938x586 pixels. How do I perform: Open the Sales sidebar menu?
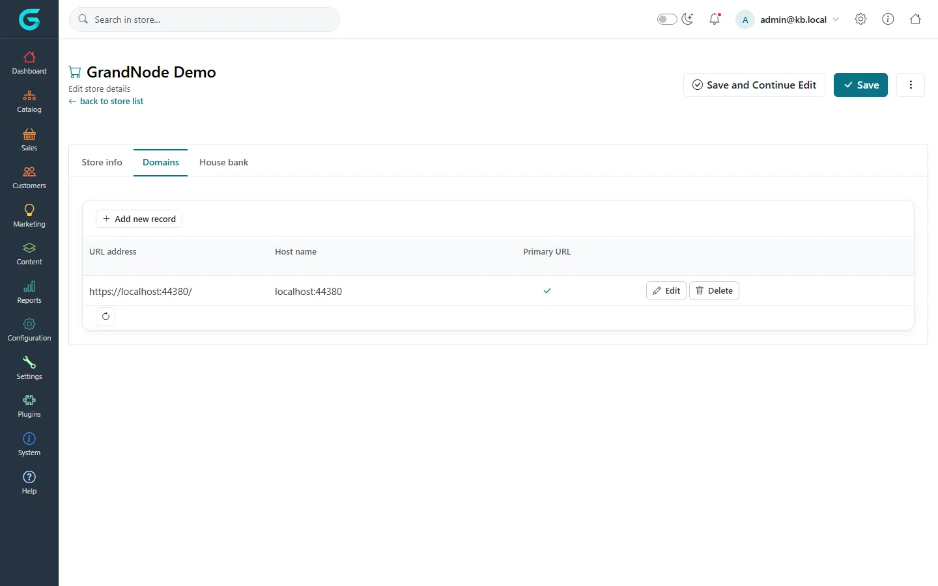pyautogui.click(x=29, y=140)
